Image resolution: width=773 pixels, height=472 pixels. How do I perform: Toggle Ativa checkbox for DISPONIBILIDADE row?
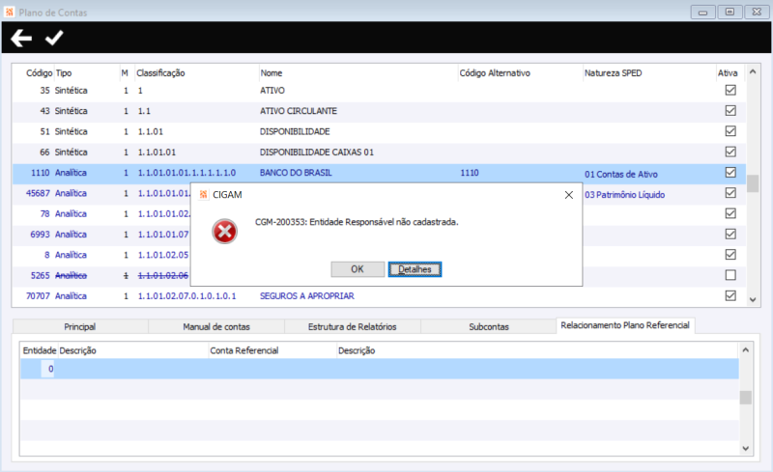[730, 131]
